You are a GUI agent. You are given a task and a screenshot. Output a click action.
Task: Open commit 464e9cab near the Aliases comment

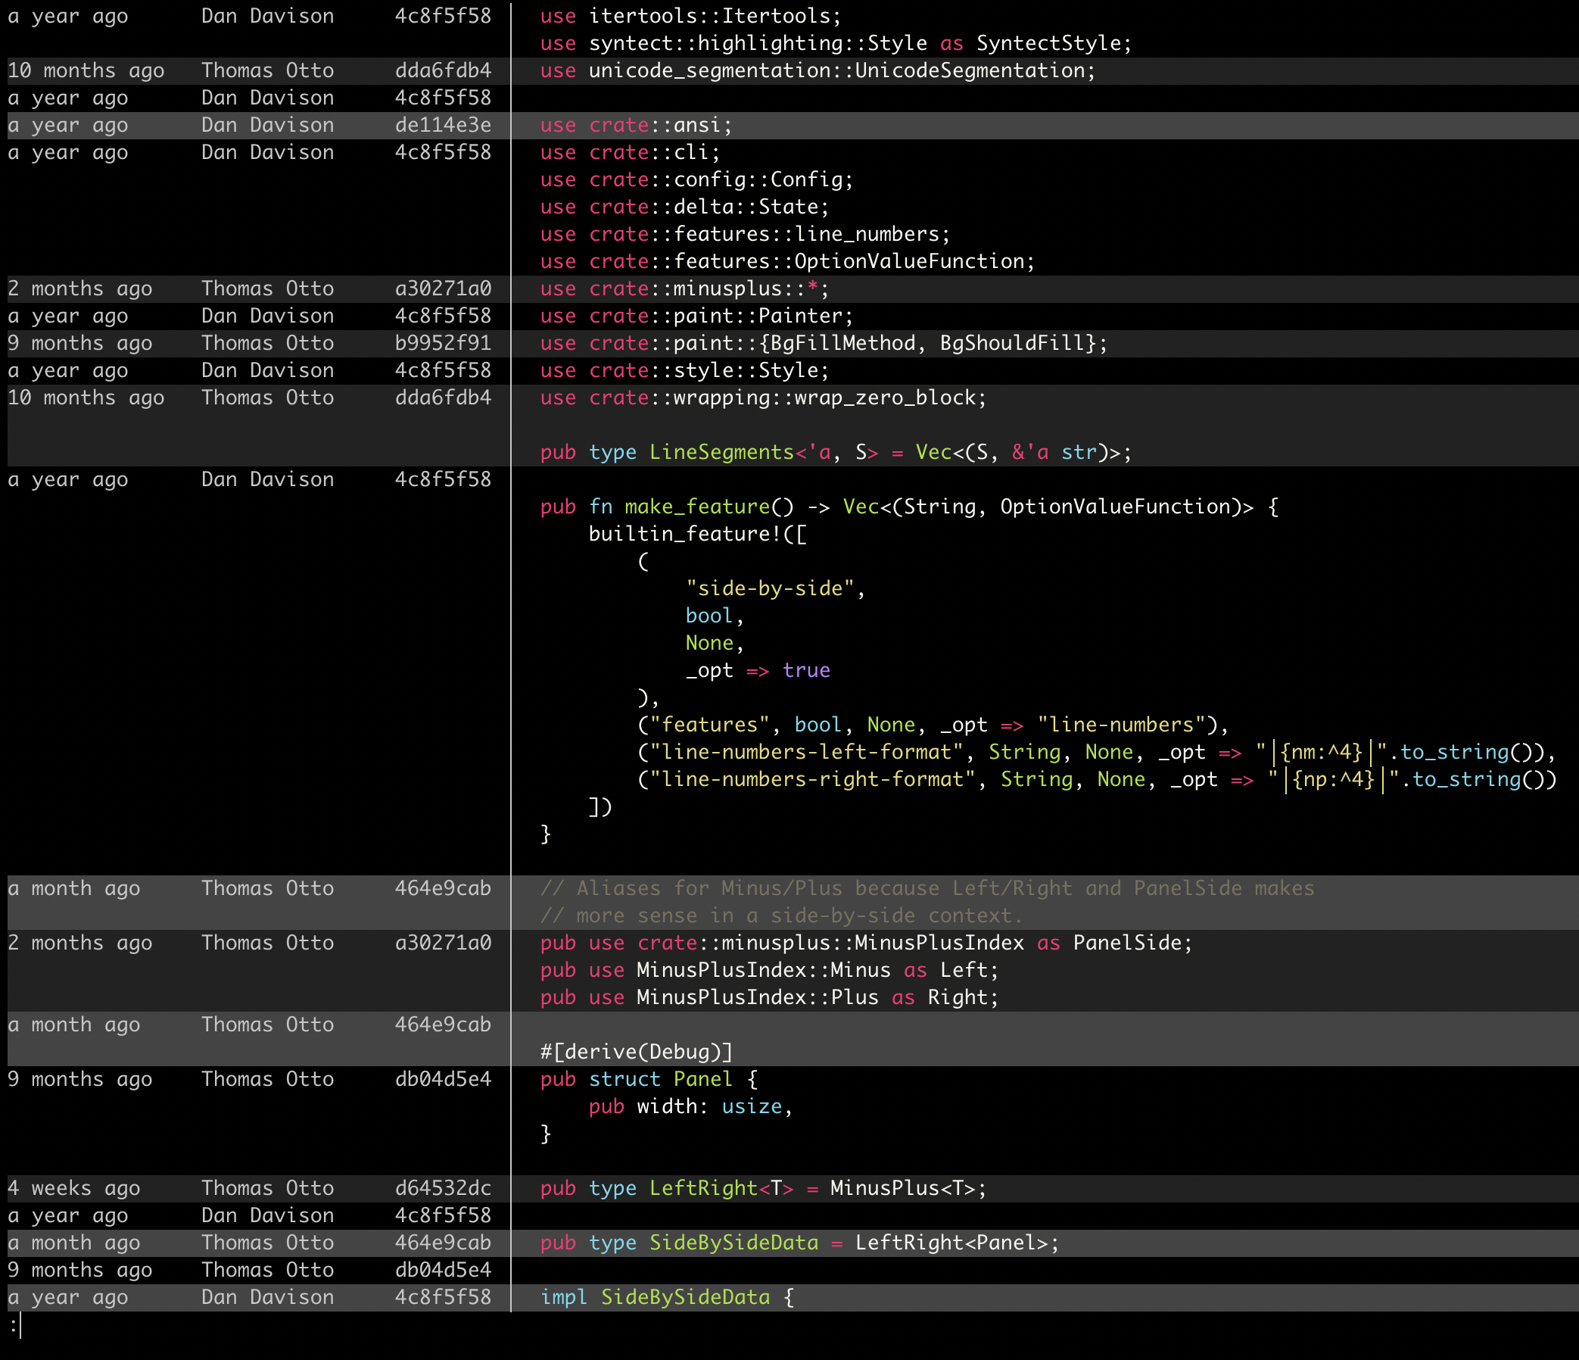(x=442, y=888)
